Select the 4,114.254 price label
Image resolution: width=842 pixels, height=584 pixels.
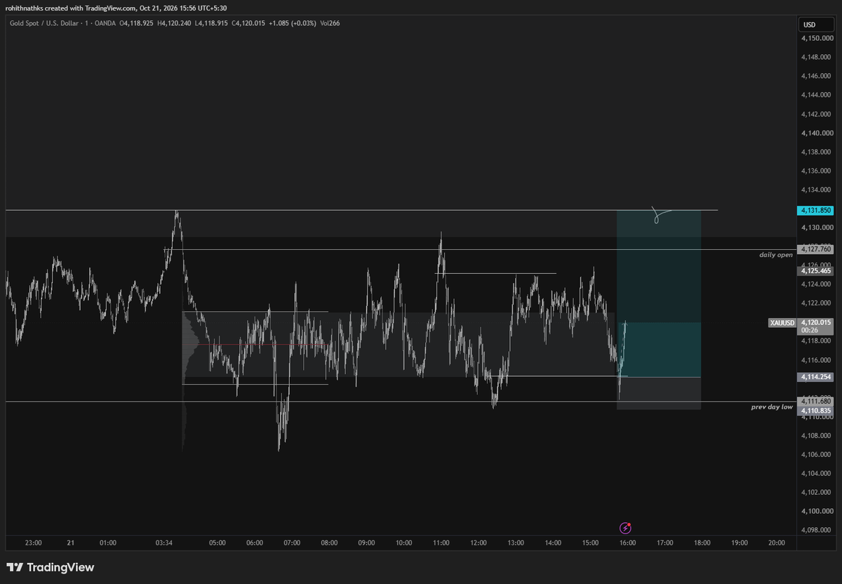pos(816,377)
